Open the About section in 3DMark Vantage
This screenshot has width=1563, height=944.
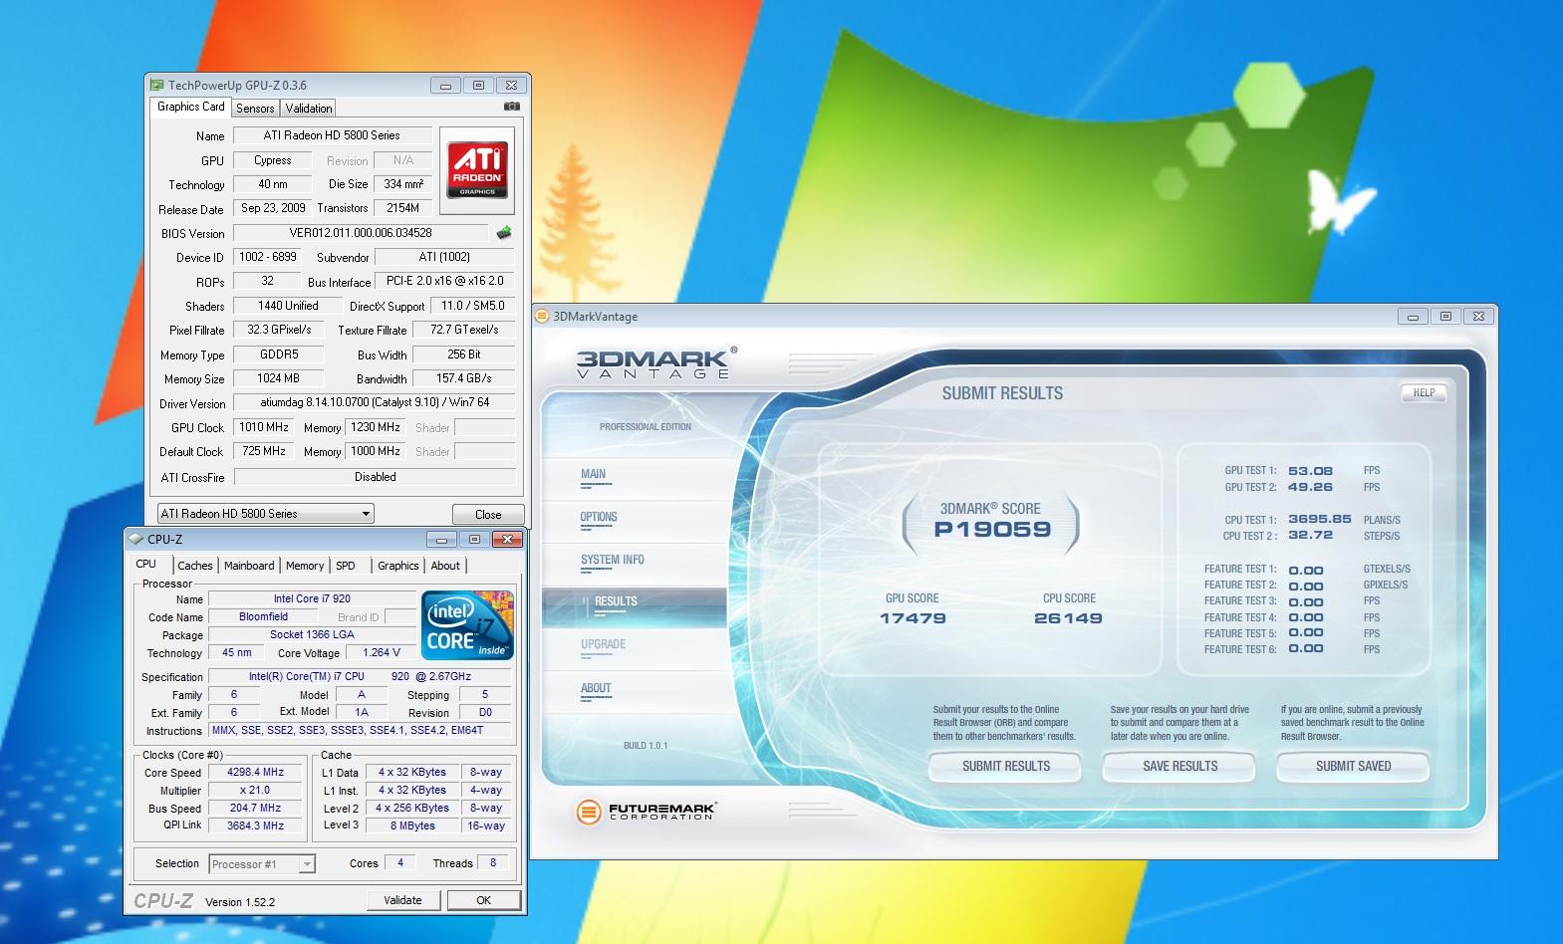[x=596, y=689]
